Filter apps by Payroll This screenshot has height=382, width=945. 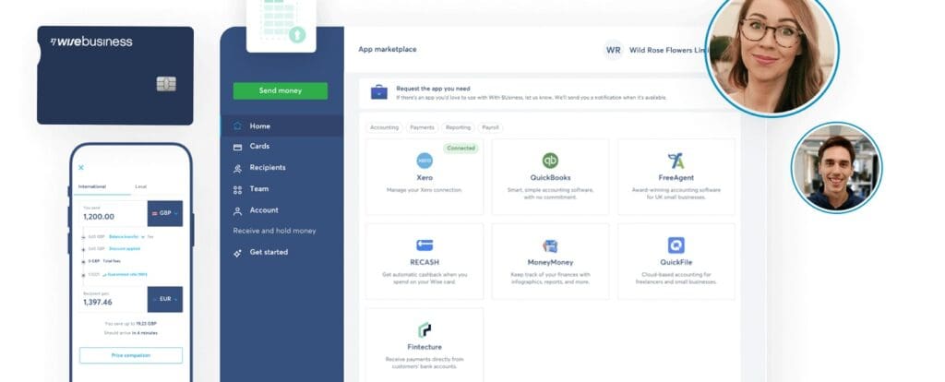pos(491,127)
